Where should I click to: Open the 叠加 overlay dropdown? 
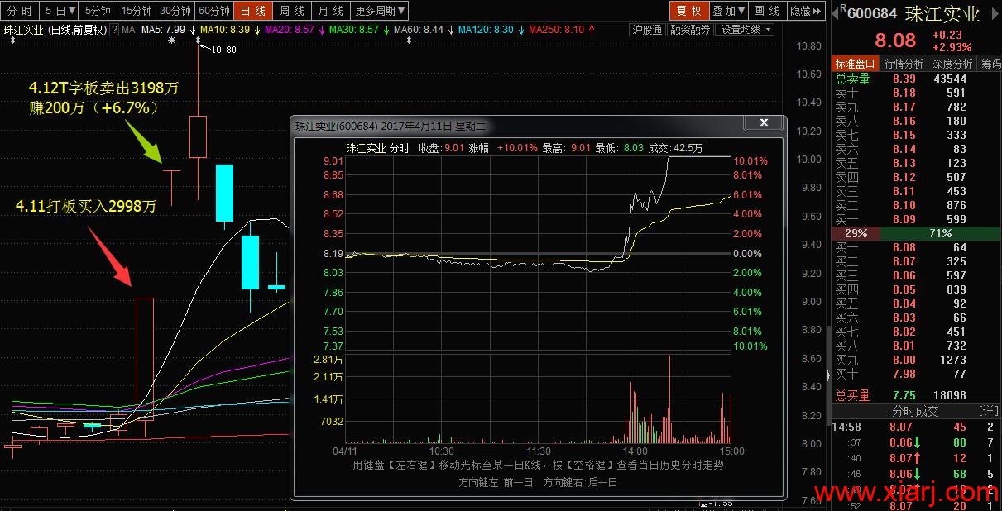click(729, 11)
